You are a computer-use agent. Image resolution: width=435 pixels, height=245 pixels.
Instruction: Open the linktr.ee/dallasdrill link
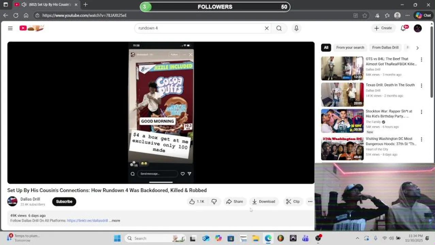pyautogui.click(x=87, y=220)
